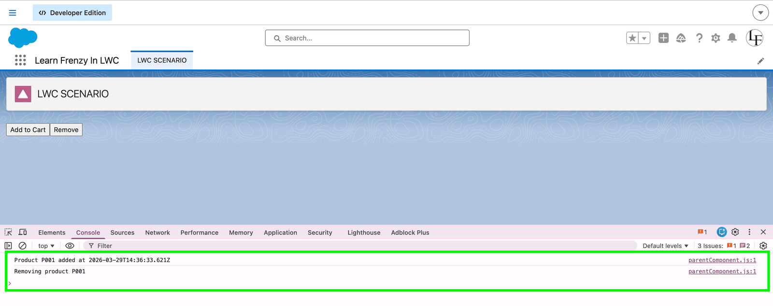
Task: Click the Salesforce global search field
Action: coord(367,38)
